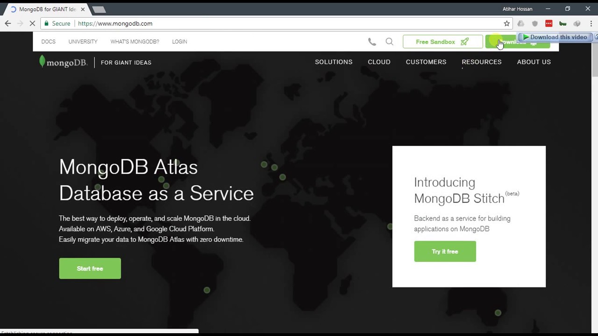Viewport: 598px width, 336px height.
Task: Bookmark this page with the star icon
Action: point(507,23)
